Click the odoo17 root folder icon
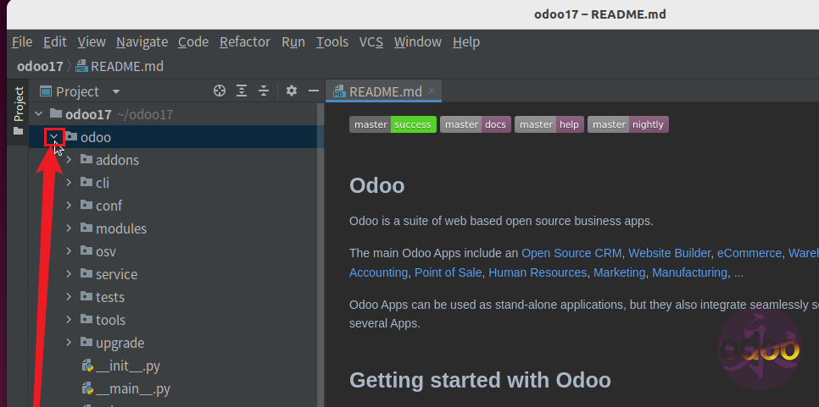 coord(55,113)
